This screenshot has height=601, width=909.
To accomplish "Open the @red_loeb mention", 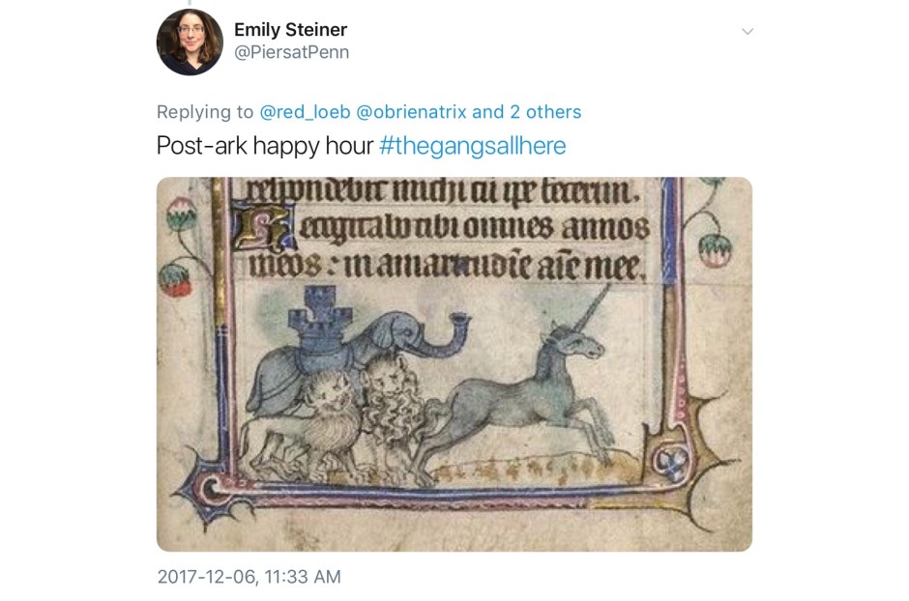I will point(305,112).
